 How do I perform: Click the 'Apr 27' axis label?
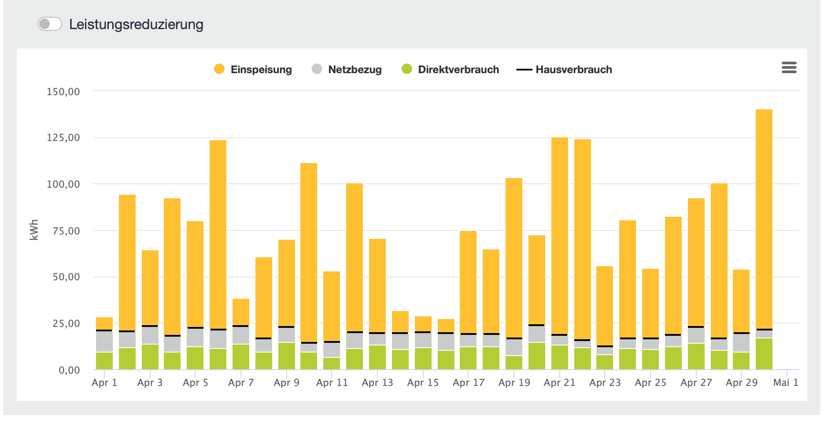pos(696,382)
